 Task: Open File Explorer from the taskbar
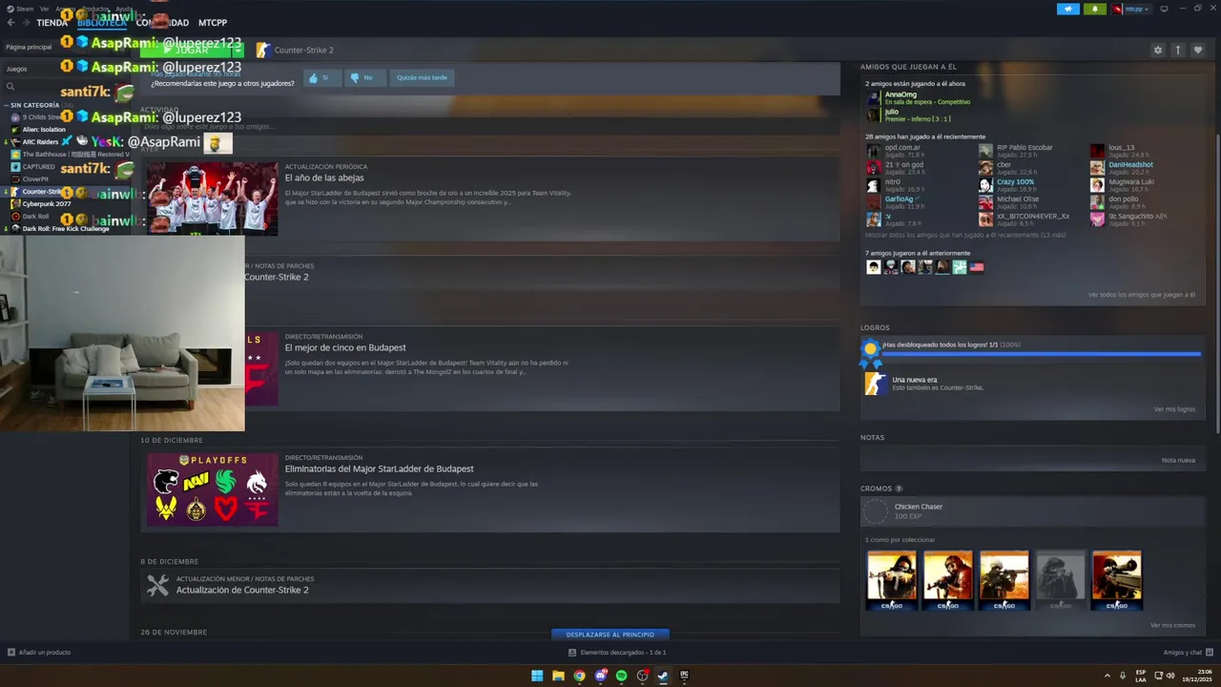pyautogui.click(x=558, y=676)
